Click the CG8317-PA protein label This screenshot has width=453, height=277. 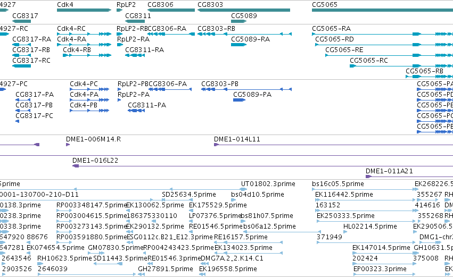(x=35, y=95)
